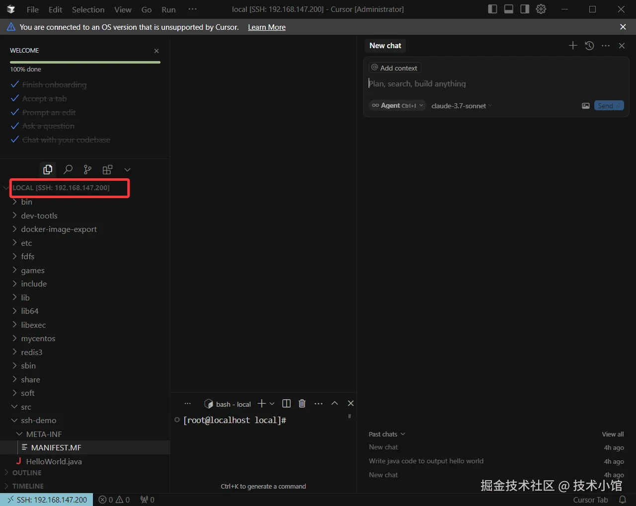The image size is (636, 506).
Task: Expand the docker-image-export folder
Action: [85, 229]
